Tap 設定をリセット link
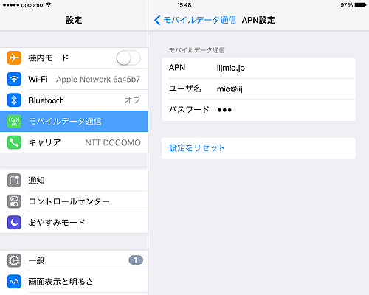The height and width of the screenshot is (295, 369). coord(197,148)
